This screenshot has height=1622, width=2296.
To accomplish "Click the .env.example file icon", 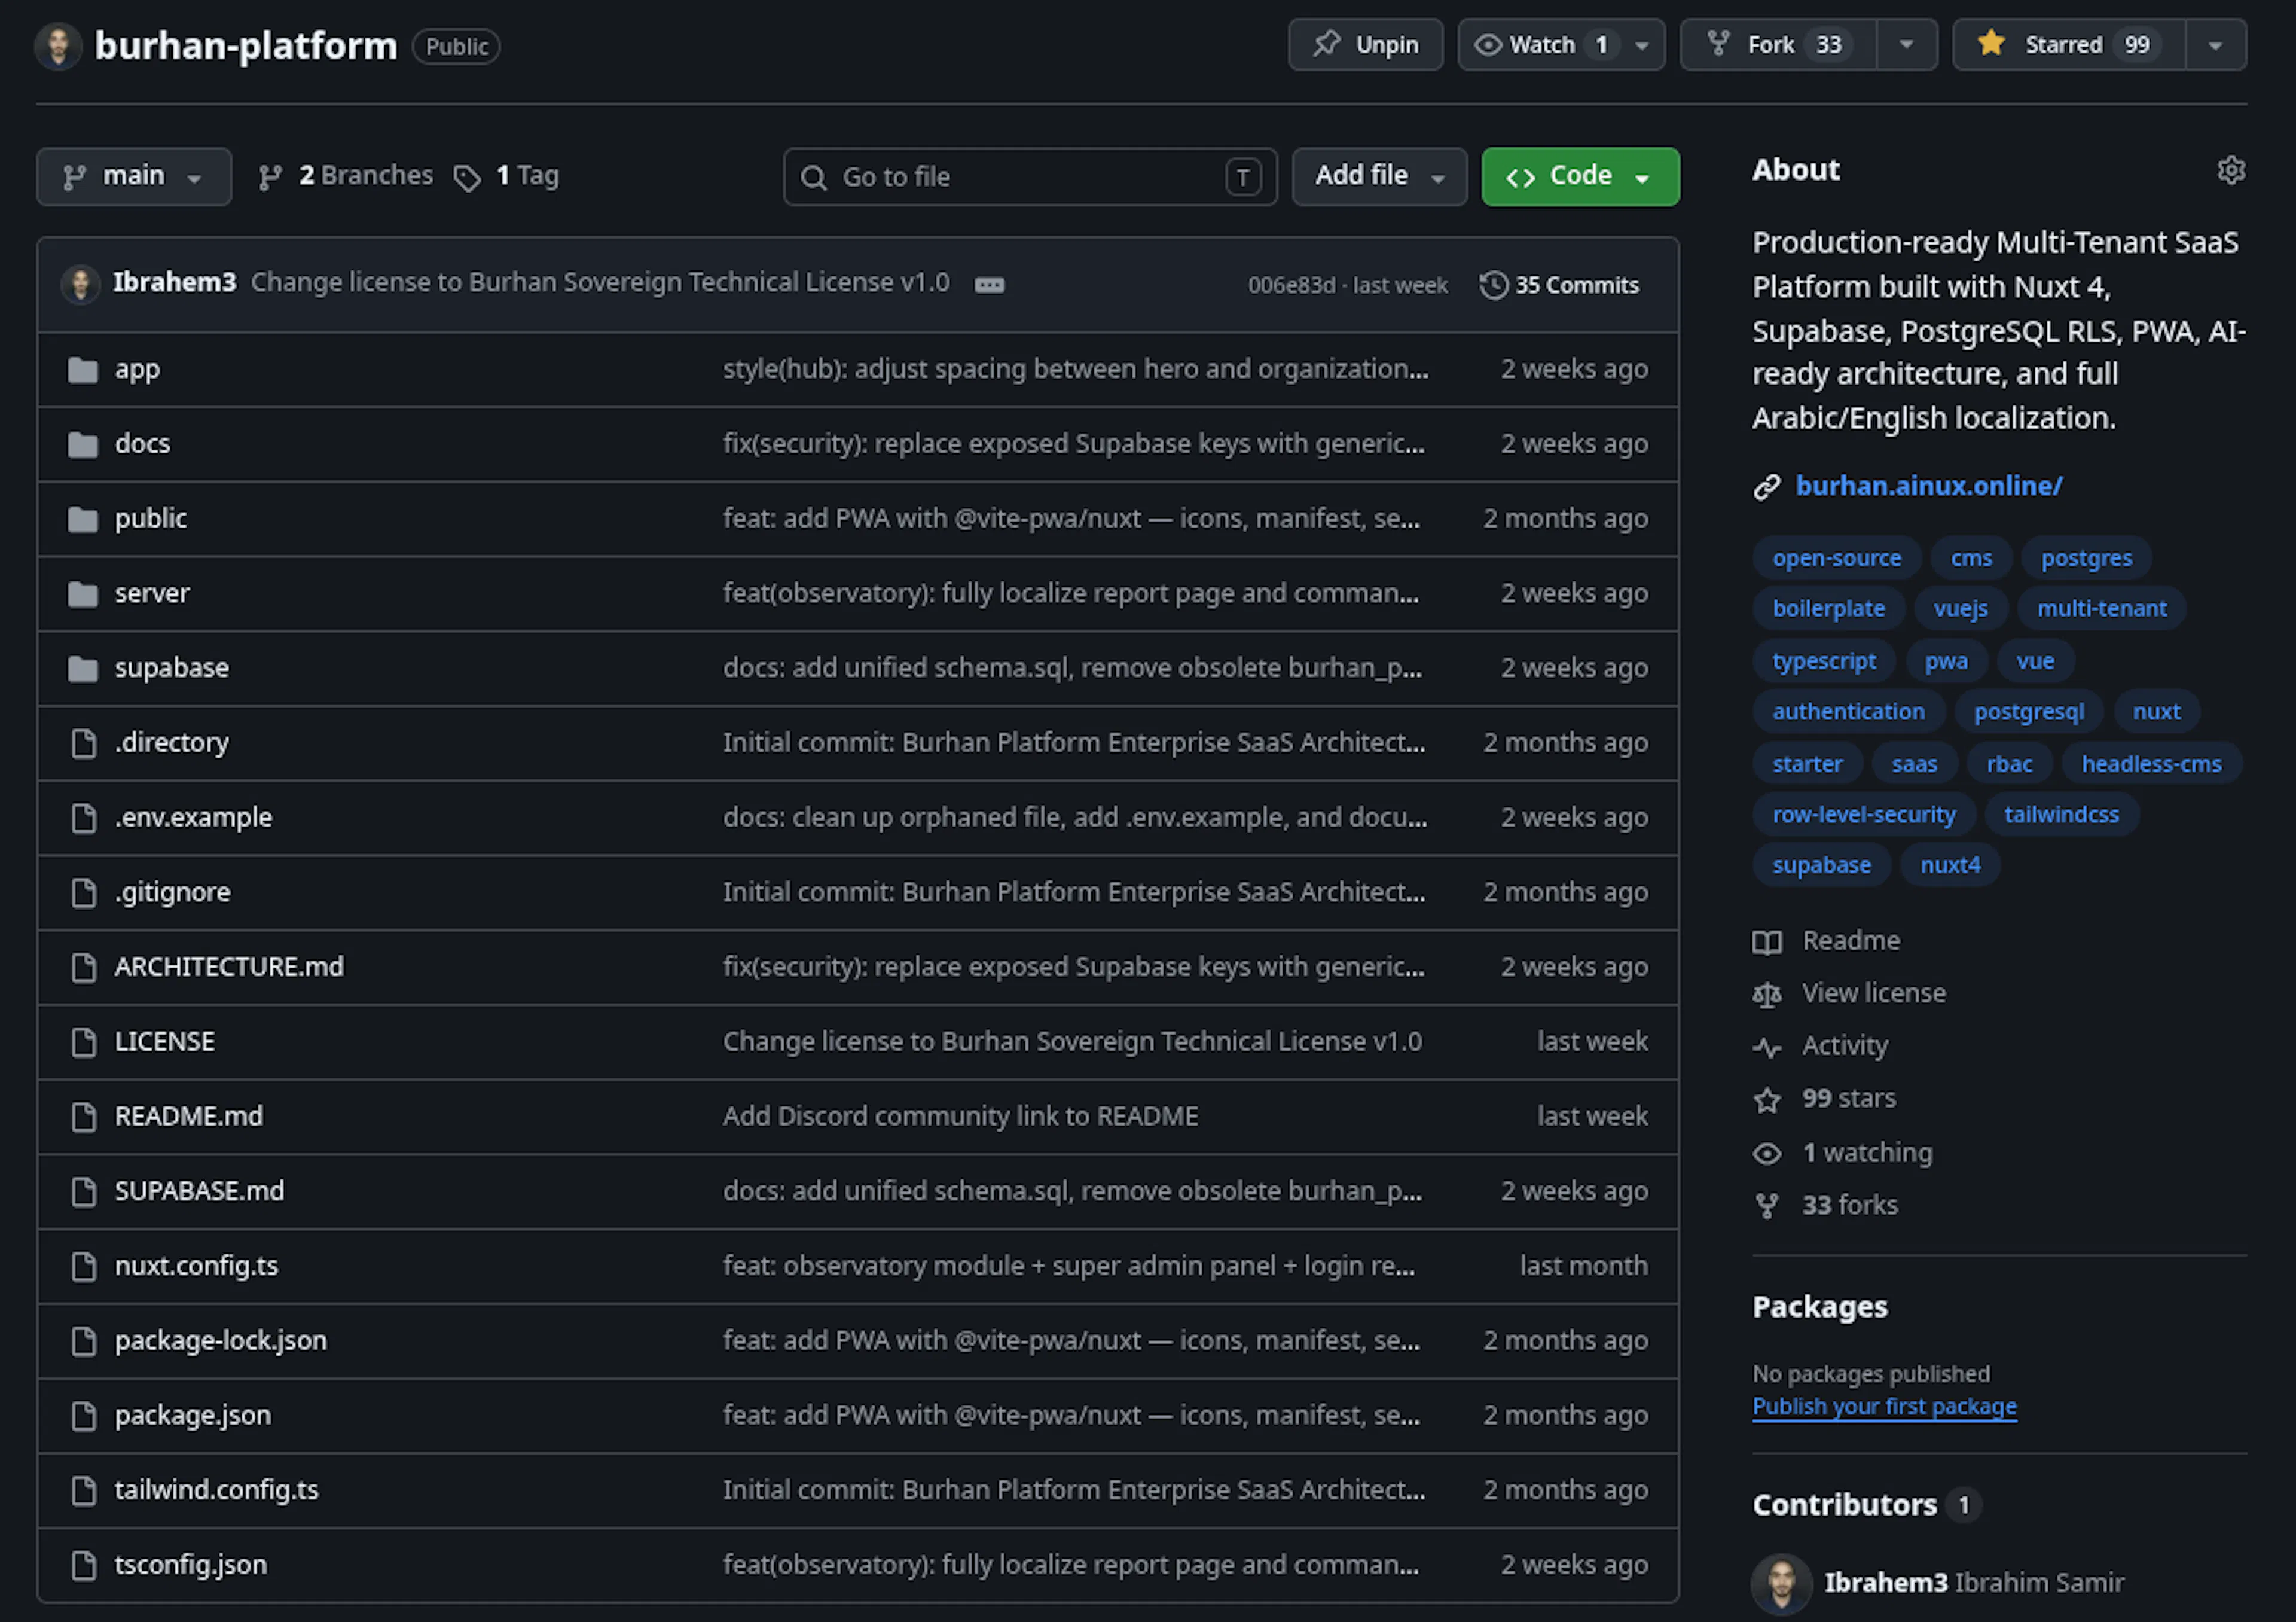I will pos(84,818).
